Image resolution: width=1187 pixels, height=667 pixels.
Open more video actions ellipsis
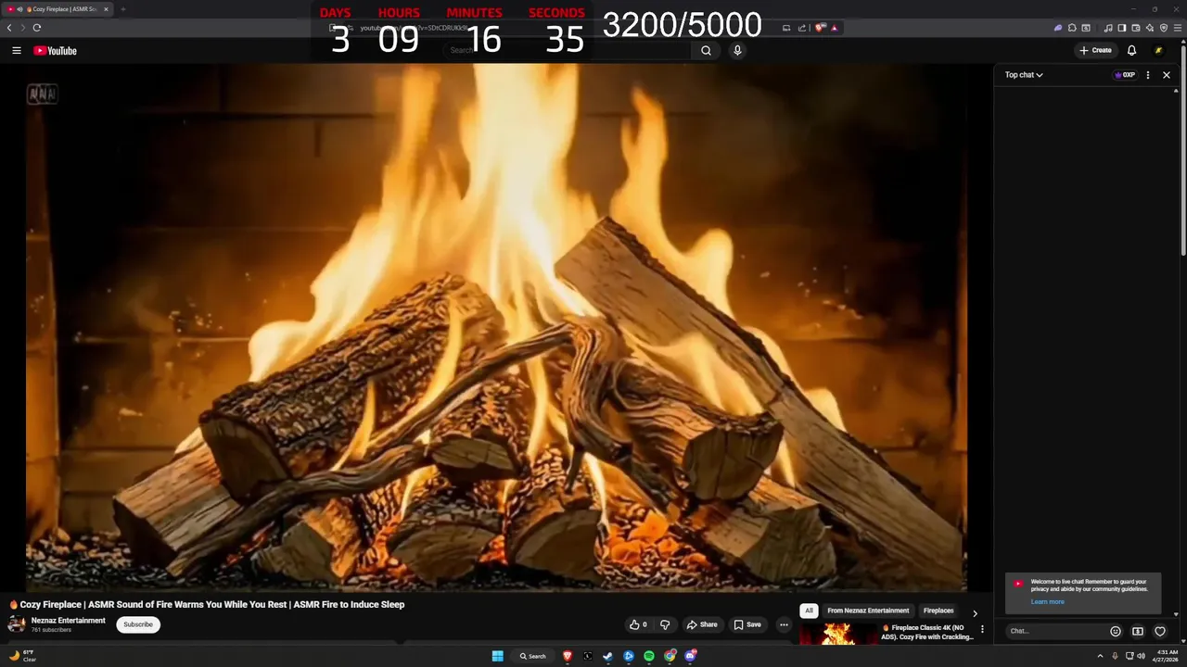click(784, 624)
